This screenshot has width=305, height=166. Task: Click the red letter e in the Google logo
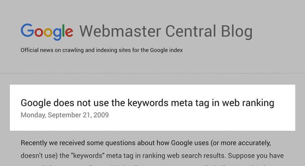coord(69,32)
